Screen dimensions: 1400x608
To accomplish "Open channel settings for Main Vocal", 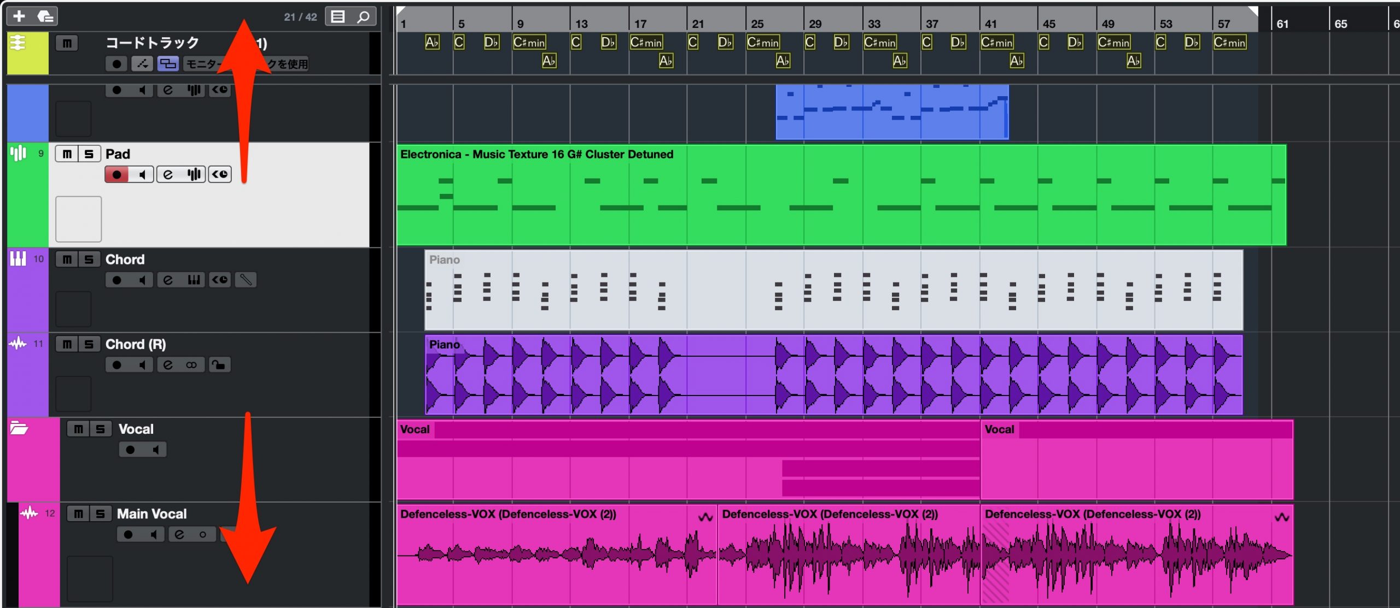I will pyautogui.click(x=179, y=535).
